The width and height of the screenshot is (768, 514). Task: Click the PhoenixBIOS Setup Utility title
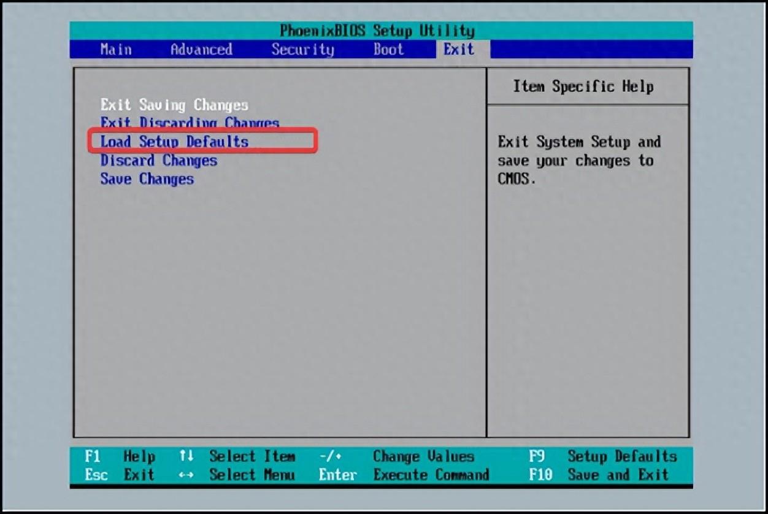(377, 31)
